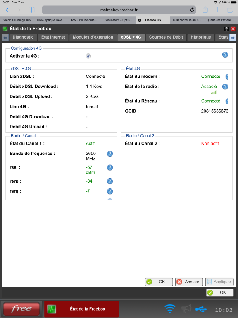Click the Actif status of Canal 1

pyautogui.click(x=90, y=144)
